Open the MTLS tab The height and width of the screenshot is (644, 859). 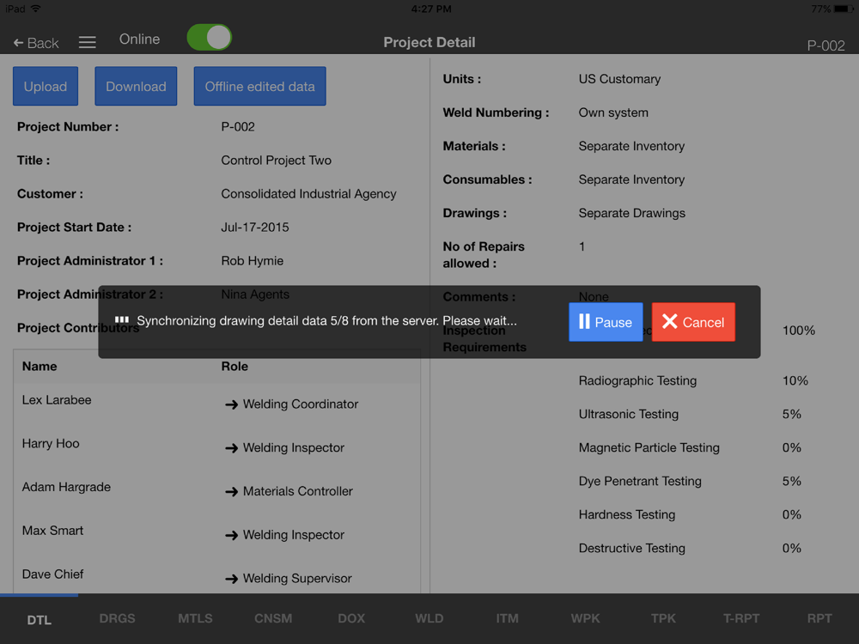tap(195, 618)
